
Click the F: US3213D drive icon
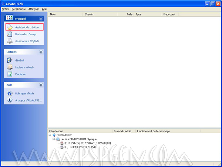click(x=62, y=147)
